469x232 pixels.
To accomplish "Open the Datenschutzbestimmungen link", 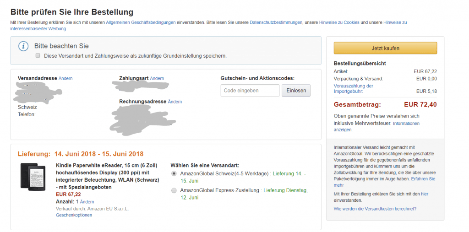I will pos(276,22).
